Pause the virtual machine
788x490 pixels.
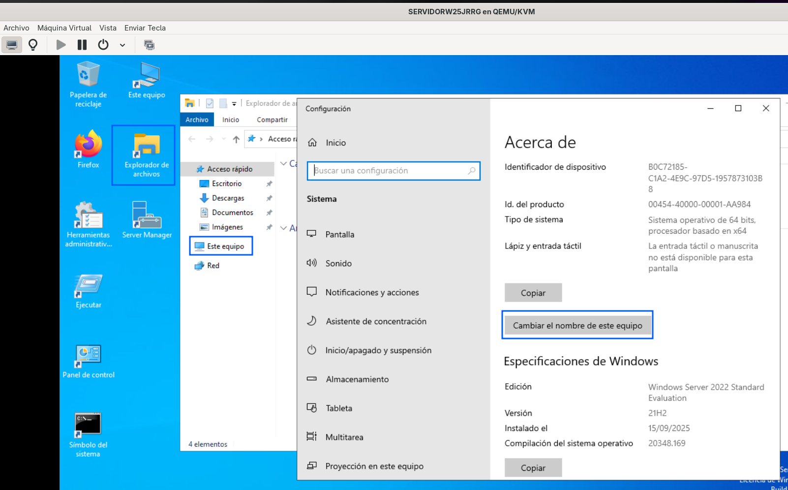[x=82, y=45]
